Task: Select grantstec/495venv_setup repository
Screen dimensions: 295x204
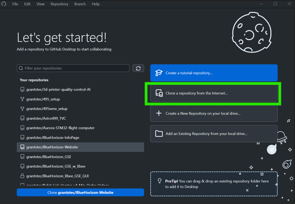Action: 80,109
